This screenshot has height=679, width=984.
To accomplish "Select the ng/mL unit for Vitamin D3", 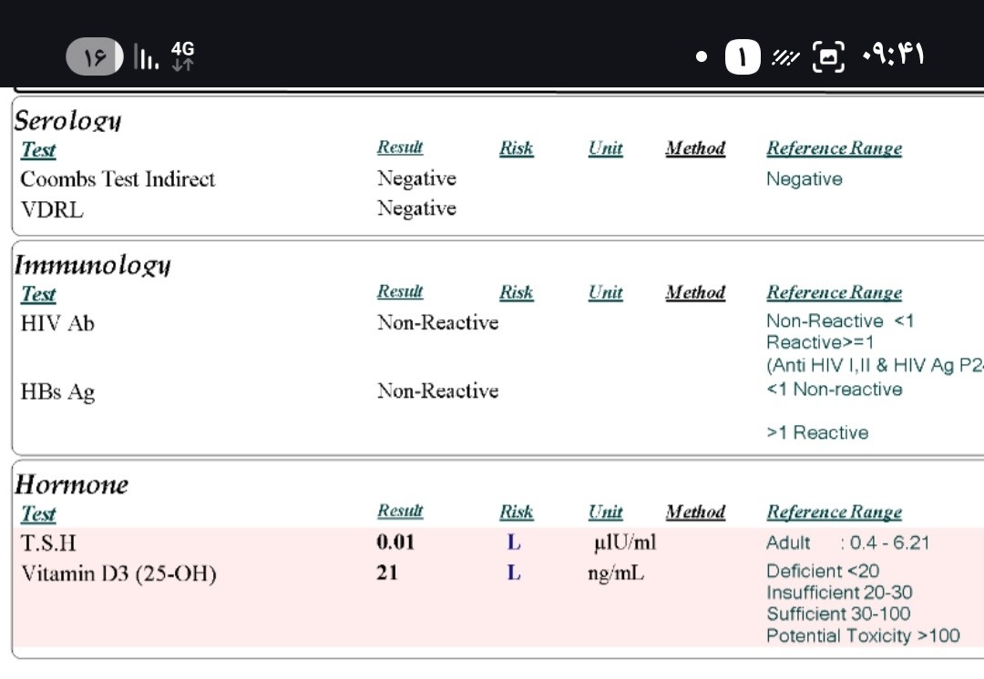I will pyautogui.click(x=616, y=573).
